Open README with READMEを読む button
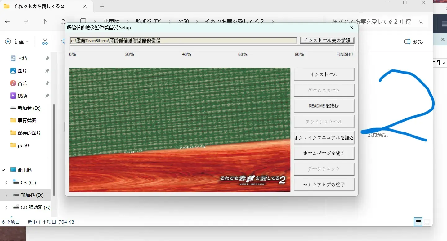 [324, 106]
